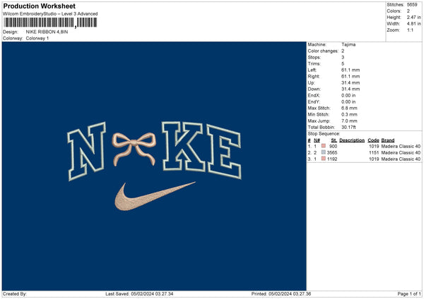Click the color swatch in stop row 1 (900 stitches)
424x299 pixels.
tap(324, 146)
